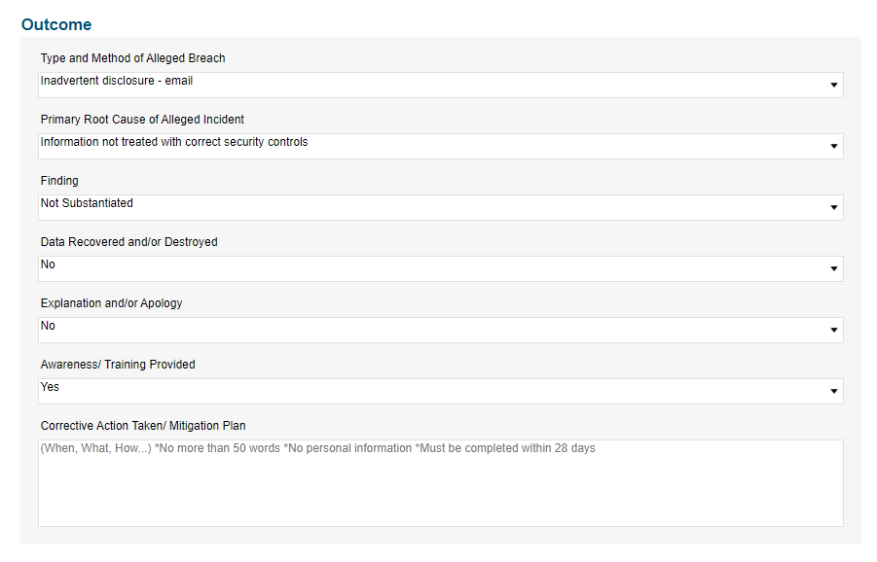Screen dimensions: 877x562
Task: Click the arrow on Data Recovered and/or Destroyed
Action: coord(833,268)
